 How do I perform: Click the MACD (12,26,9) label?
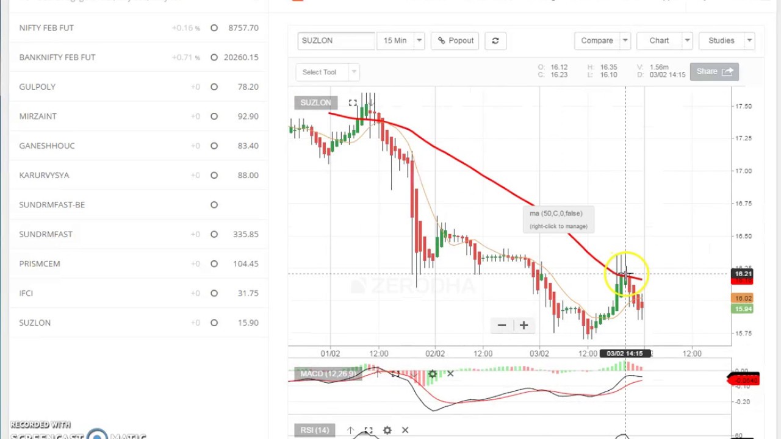[x=328, y=374]
